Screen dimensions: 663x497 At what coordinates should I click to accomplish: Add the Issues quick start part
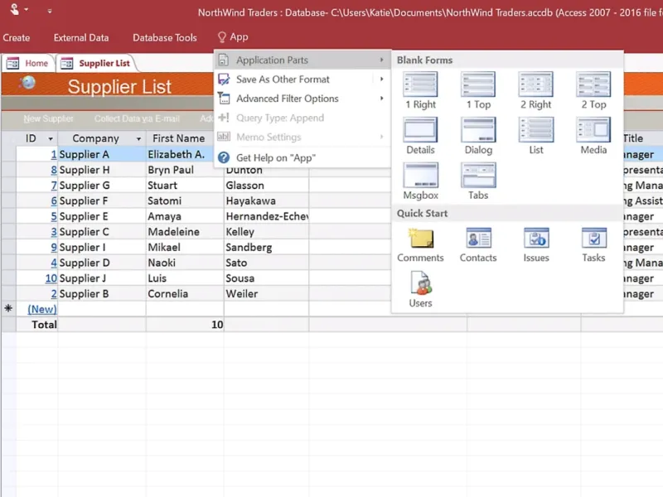[x=535, y=245]
